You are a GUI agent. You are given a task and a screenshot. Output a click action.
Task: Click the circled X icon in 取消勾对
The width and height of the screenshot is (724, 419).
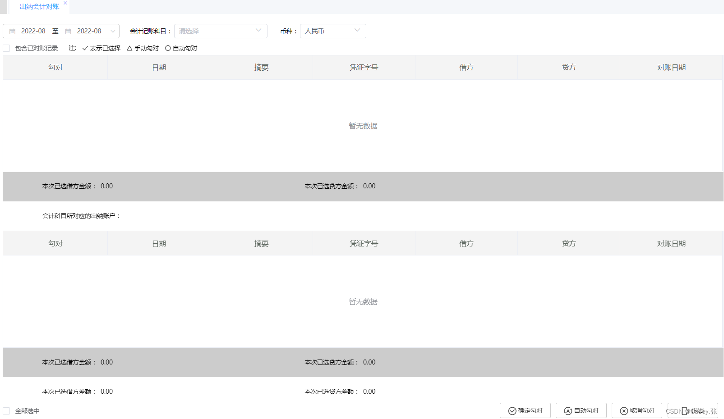click(x=624, y=411)
